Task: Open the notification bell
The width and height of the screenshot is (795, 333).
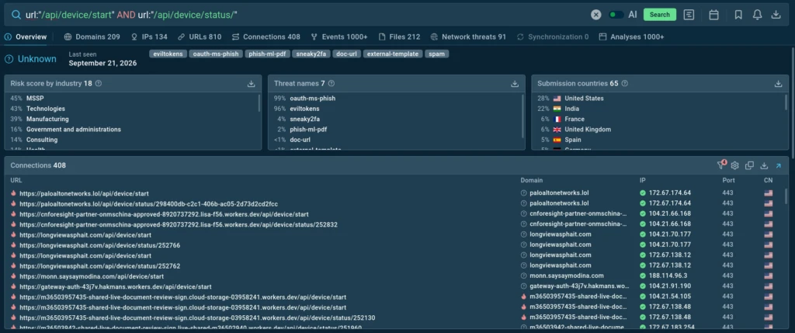Action: (757, 15)
